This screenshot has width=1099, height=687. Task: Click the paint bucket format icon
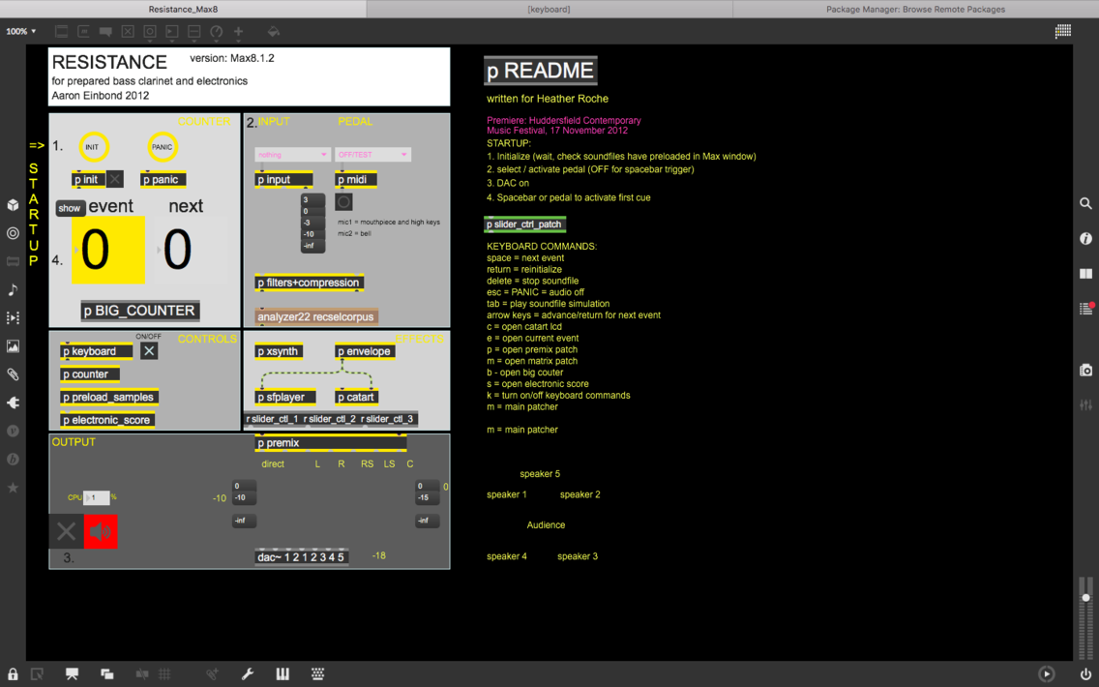tap(274, 32)
